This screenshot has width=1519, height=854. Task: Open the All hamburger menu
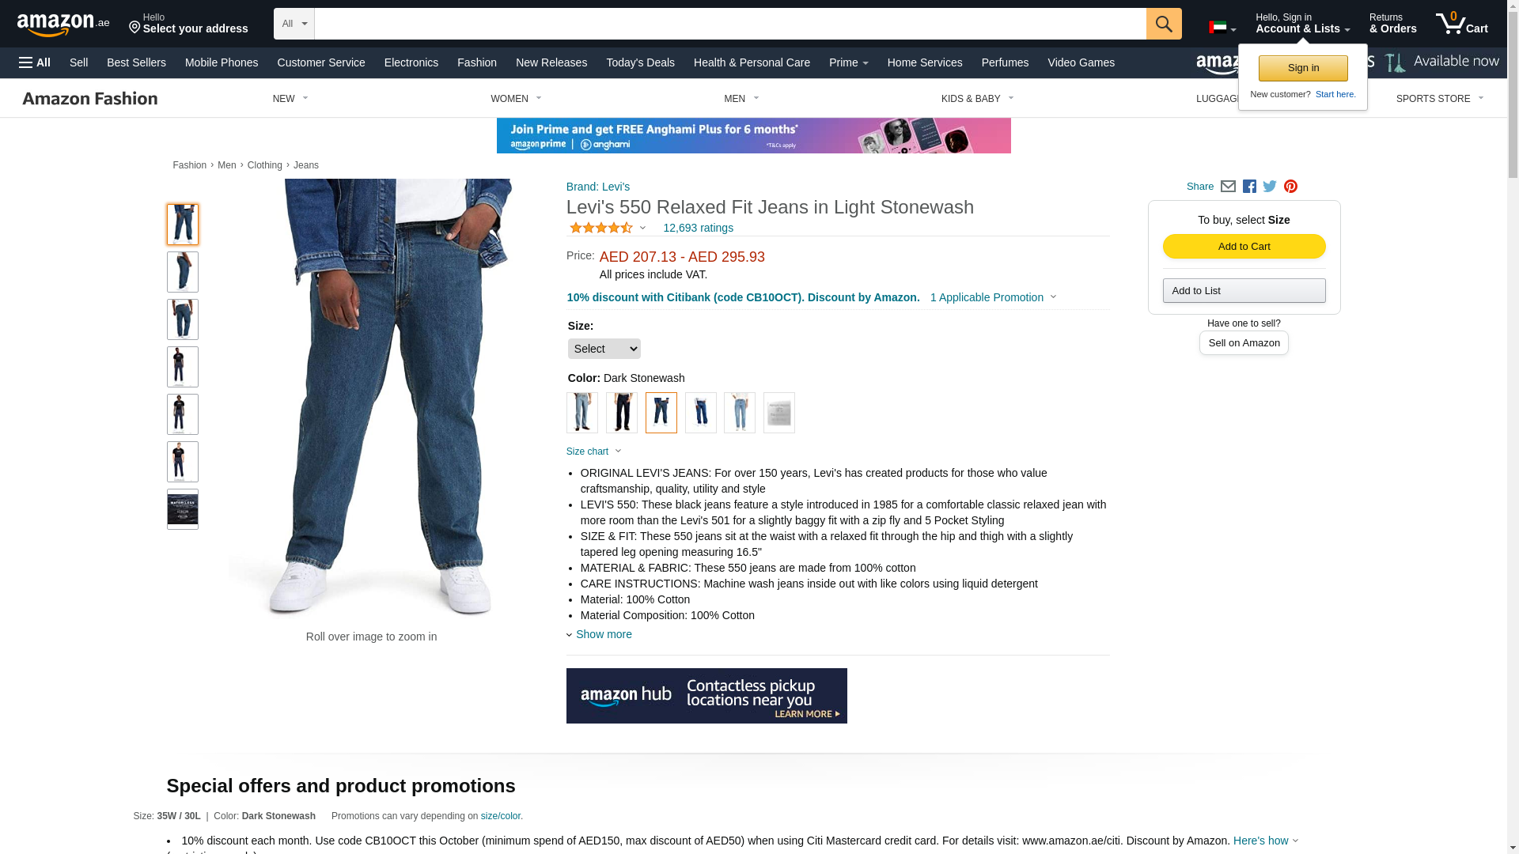click(x=35, y=62)
